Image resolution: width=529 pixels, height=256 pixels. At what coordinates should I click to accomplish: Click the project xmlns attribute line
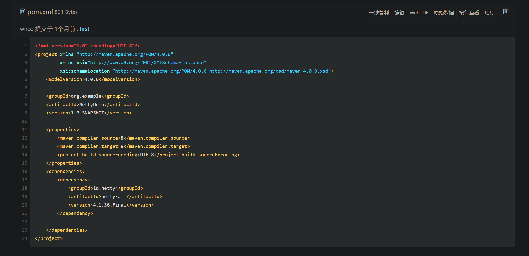104,54
